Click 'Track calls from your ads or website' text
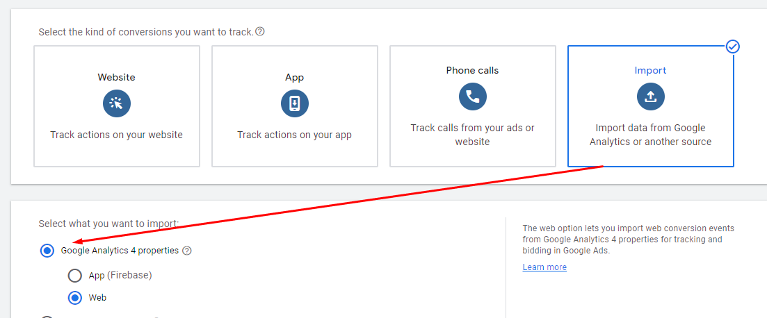This screenshot has height=318, width=767. (473, 135)
